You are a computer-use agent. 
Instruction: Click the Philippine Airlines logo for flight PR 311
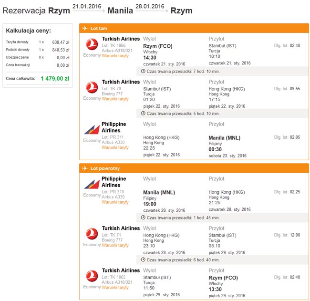click(x=92, y=130)
